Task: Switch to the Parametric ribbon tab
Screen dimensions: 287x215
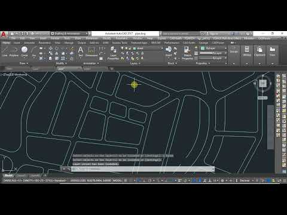Action: coord(44,42)
